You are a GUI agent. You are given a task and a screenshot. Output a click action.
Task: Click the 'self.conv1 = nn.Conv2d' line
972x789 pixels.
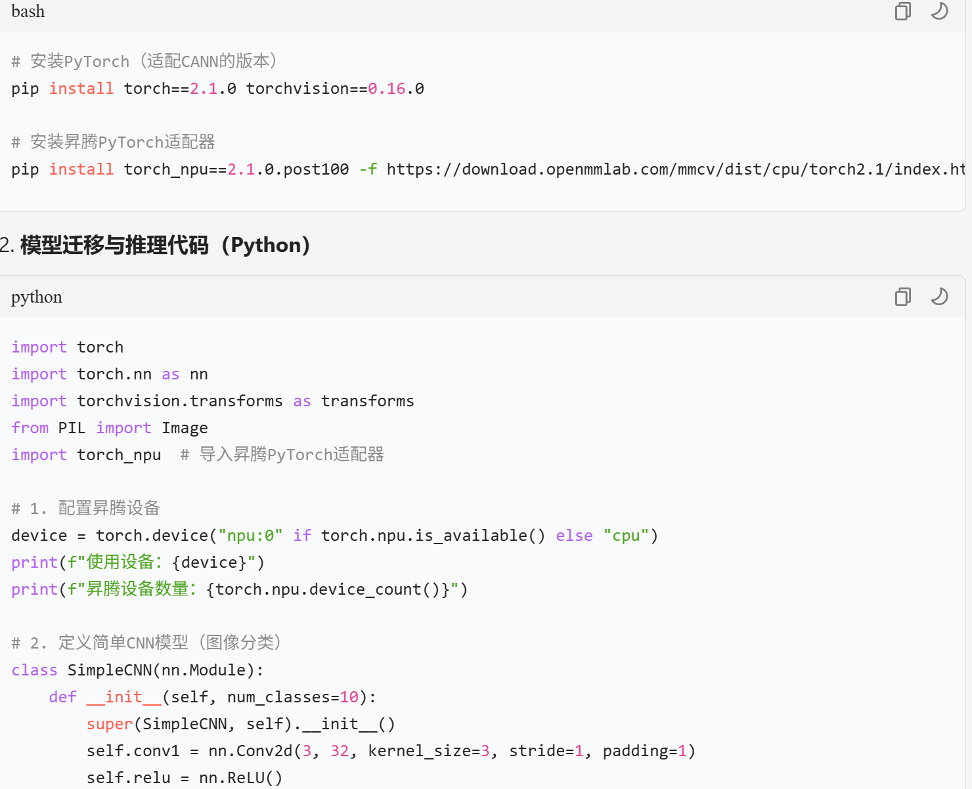click(391, 751)
